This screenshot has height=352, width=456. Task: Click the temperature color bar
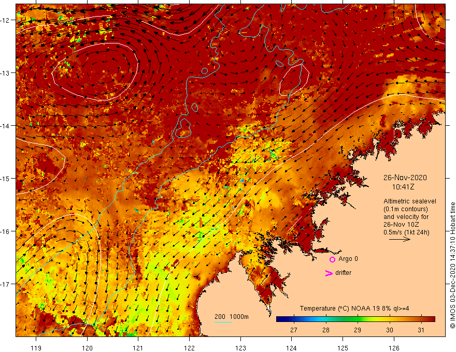click(355, 319)
